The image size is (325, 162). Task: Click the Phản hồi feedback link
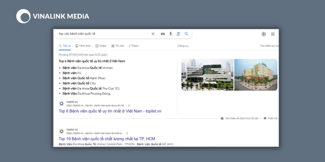[273, 118]
